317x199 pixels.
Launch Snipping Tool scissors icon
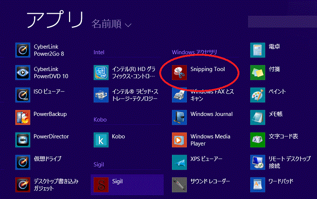(179, 72)
